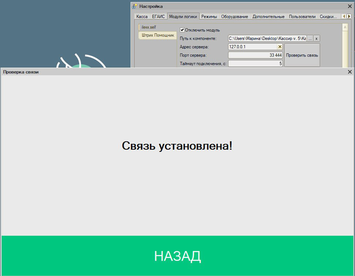Click the Связь установлена! message
Viewport: 355px width, 276px height.
click(177, 146)
